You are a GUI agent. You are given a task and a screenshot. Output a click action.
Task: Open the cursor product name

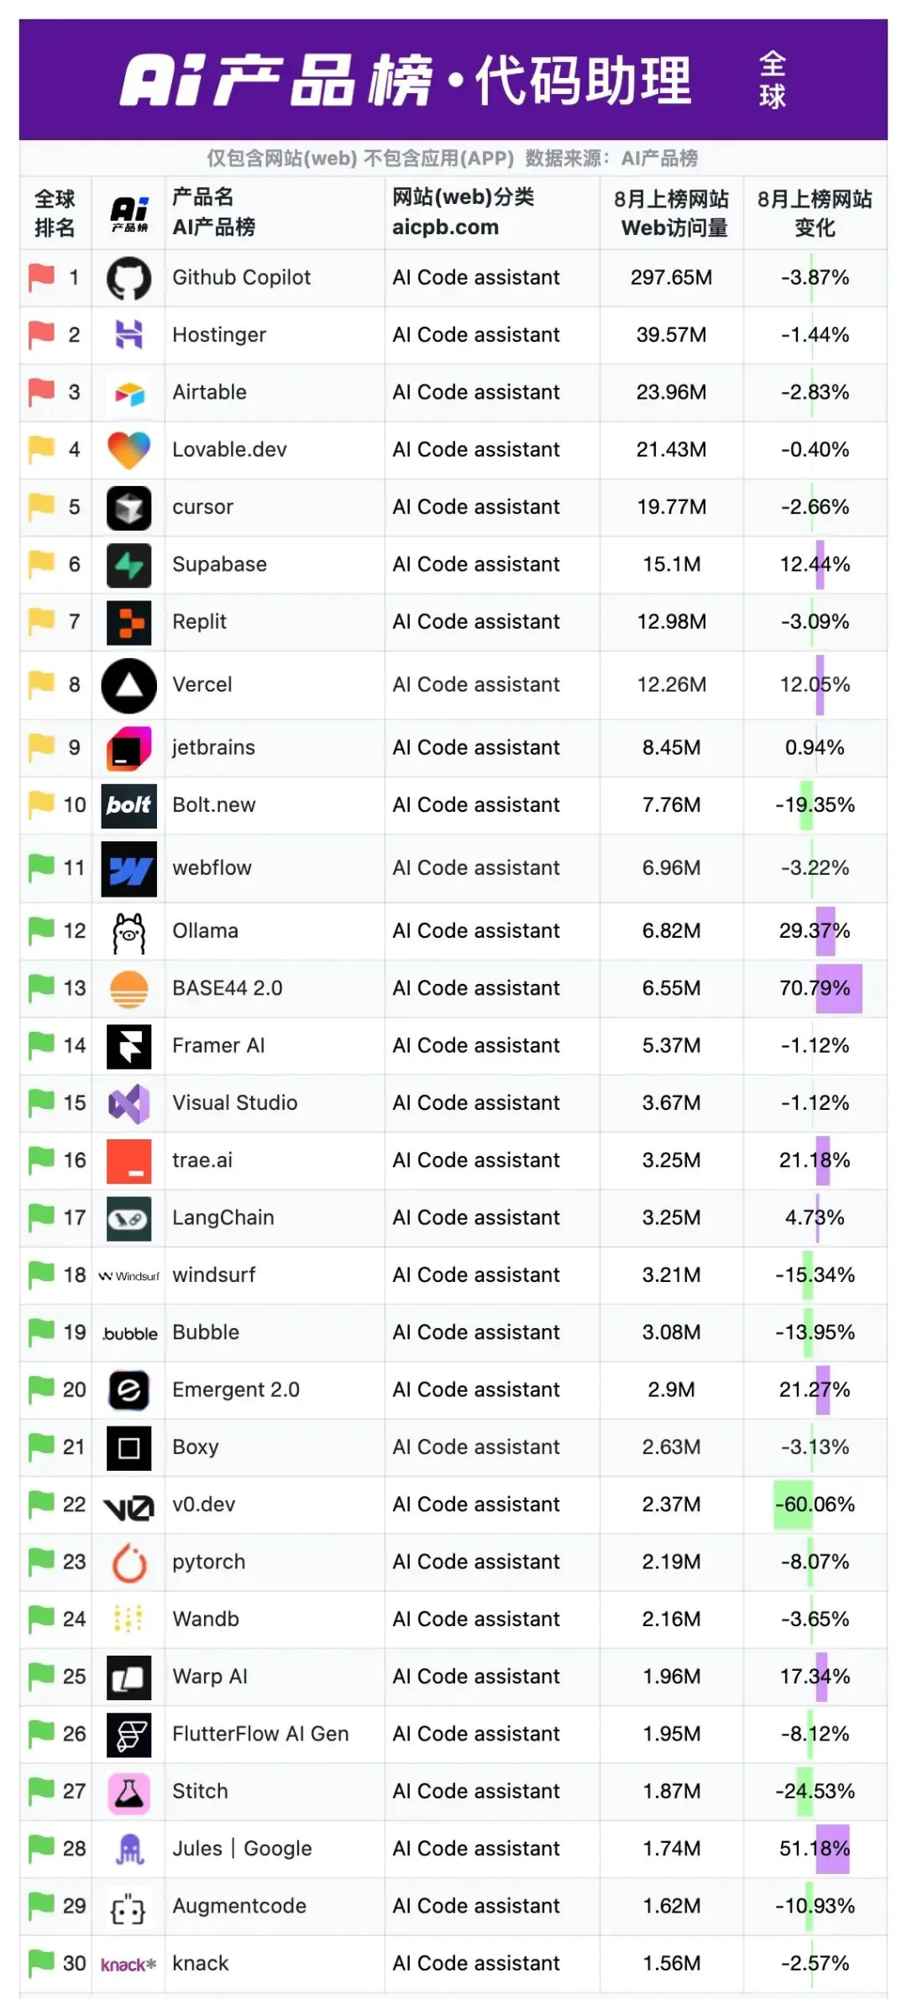pyautogui.click(x=202, y=507)
